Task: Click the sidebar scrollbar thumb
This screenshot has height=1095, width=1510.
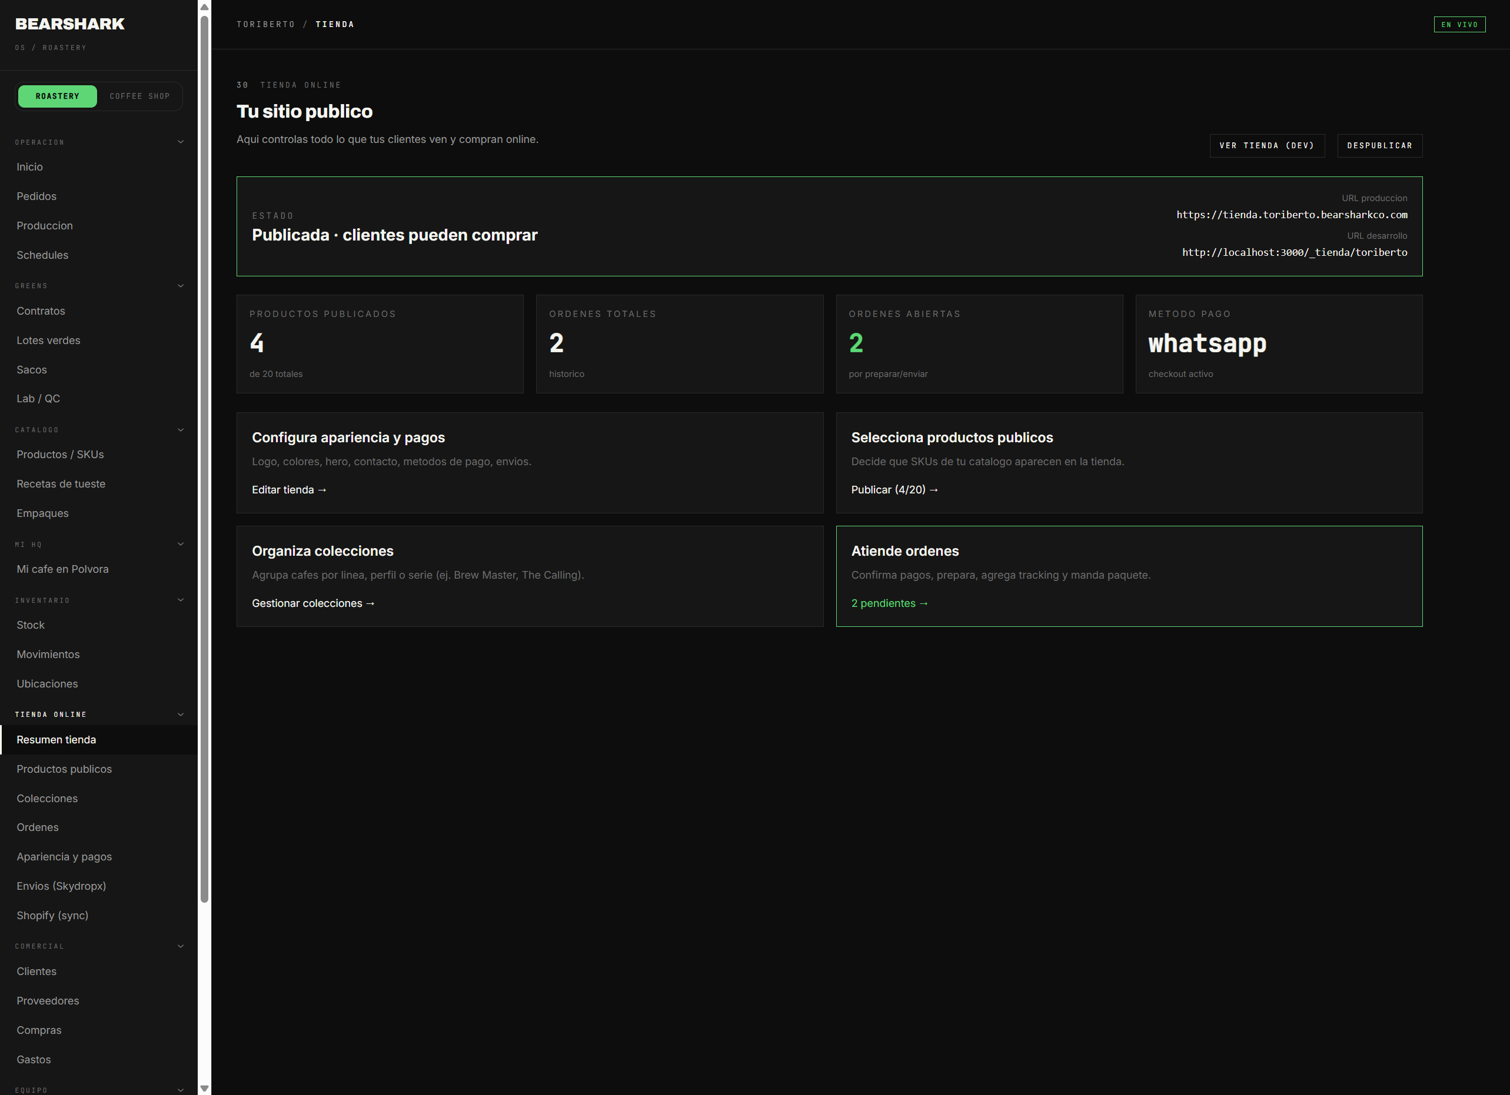Action: (204, 458)
